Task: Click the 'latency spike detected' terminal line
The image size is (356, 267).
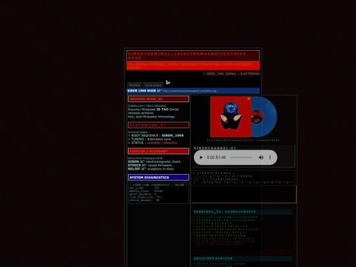Action: pyautogui.click(x=220, y=226)
